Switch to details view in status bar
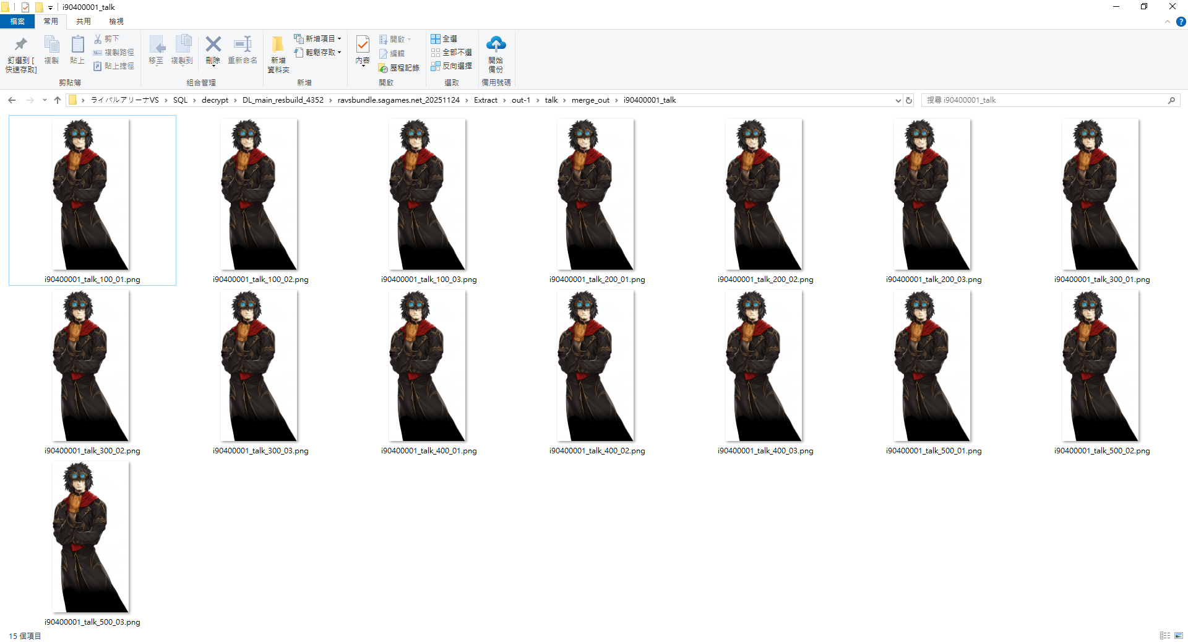Image resolution: width=1188 pixels, height=642 pixels. pos(1165,635)
